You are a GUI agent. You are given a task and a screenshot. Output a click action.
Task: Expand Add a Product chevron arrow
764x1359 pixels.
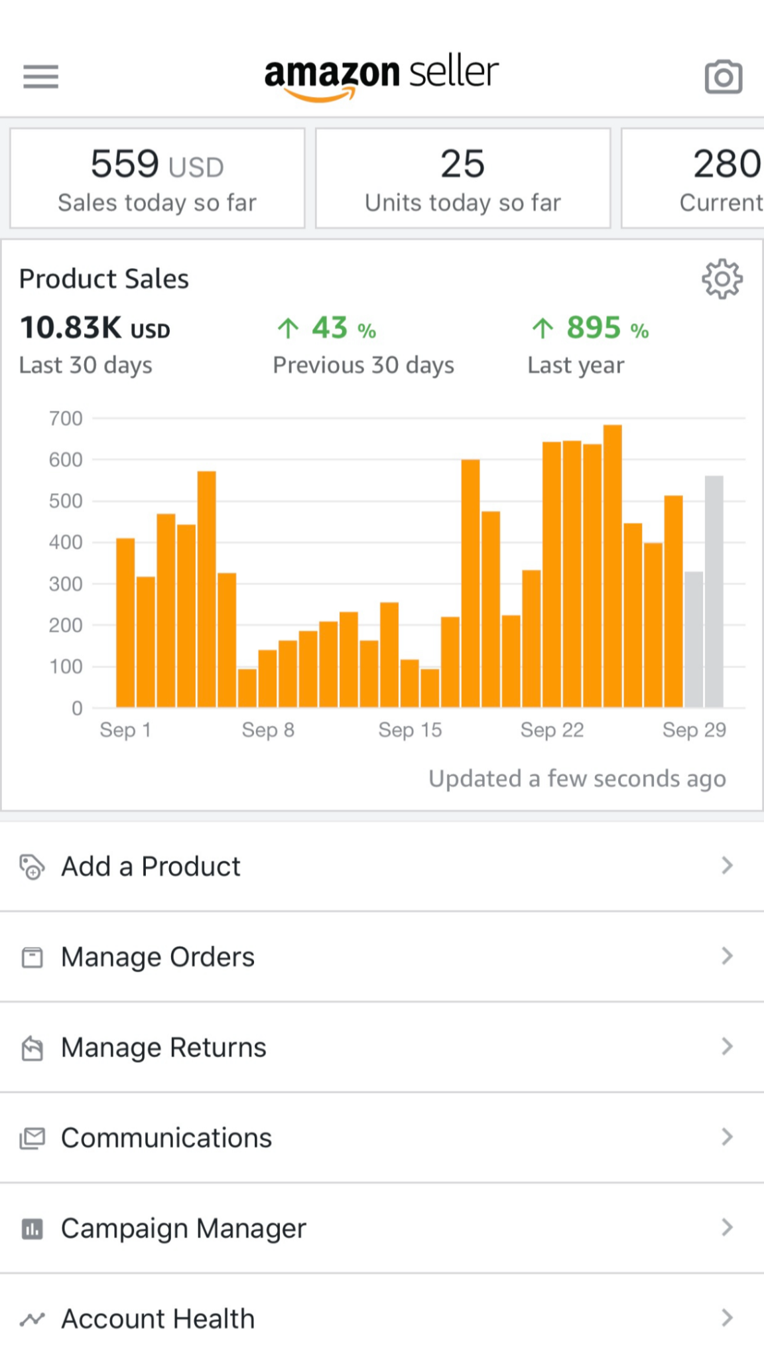point(727,865)
